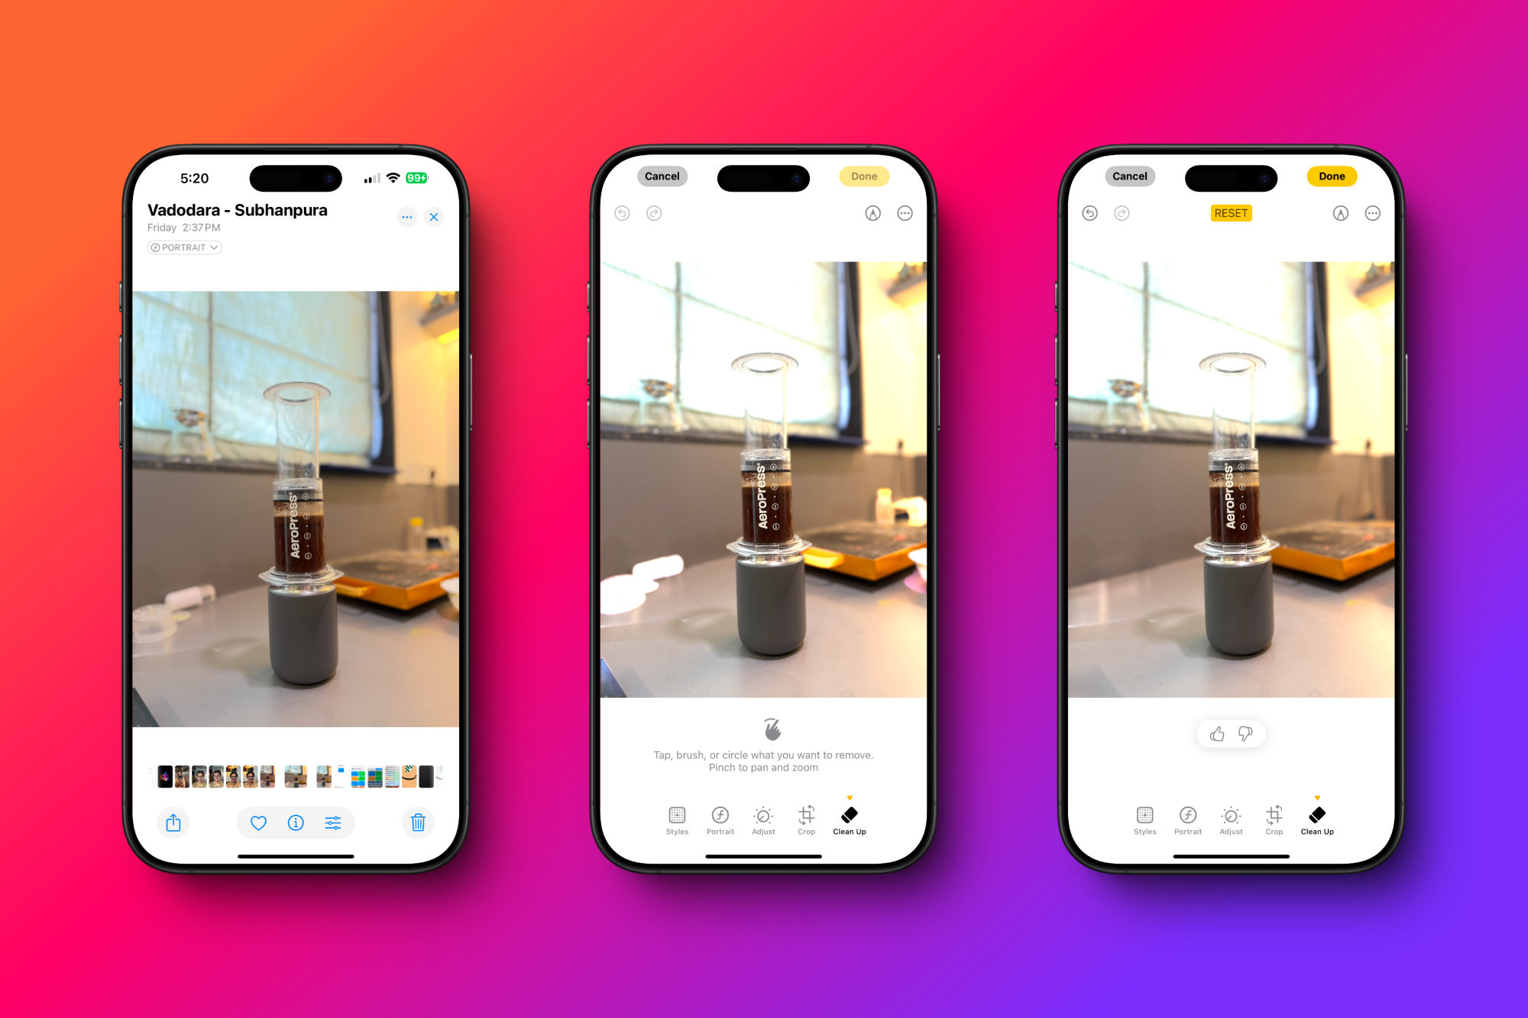Click Cancel to discard changes
Viewport: 1528px width, 1018px height.
pyautogui.click(x=663, y=176)
